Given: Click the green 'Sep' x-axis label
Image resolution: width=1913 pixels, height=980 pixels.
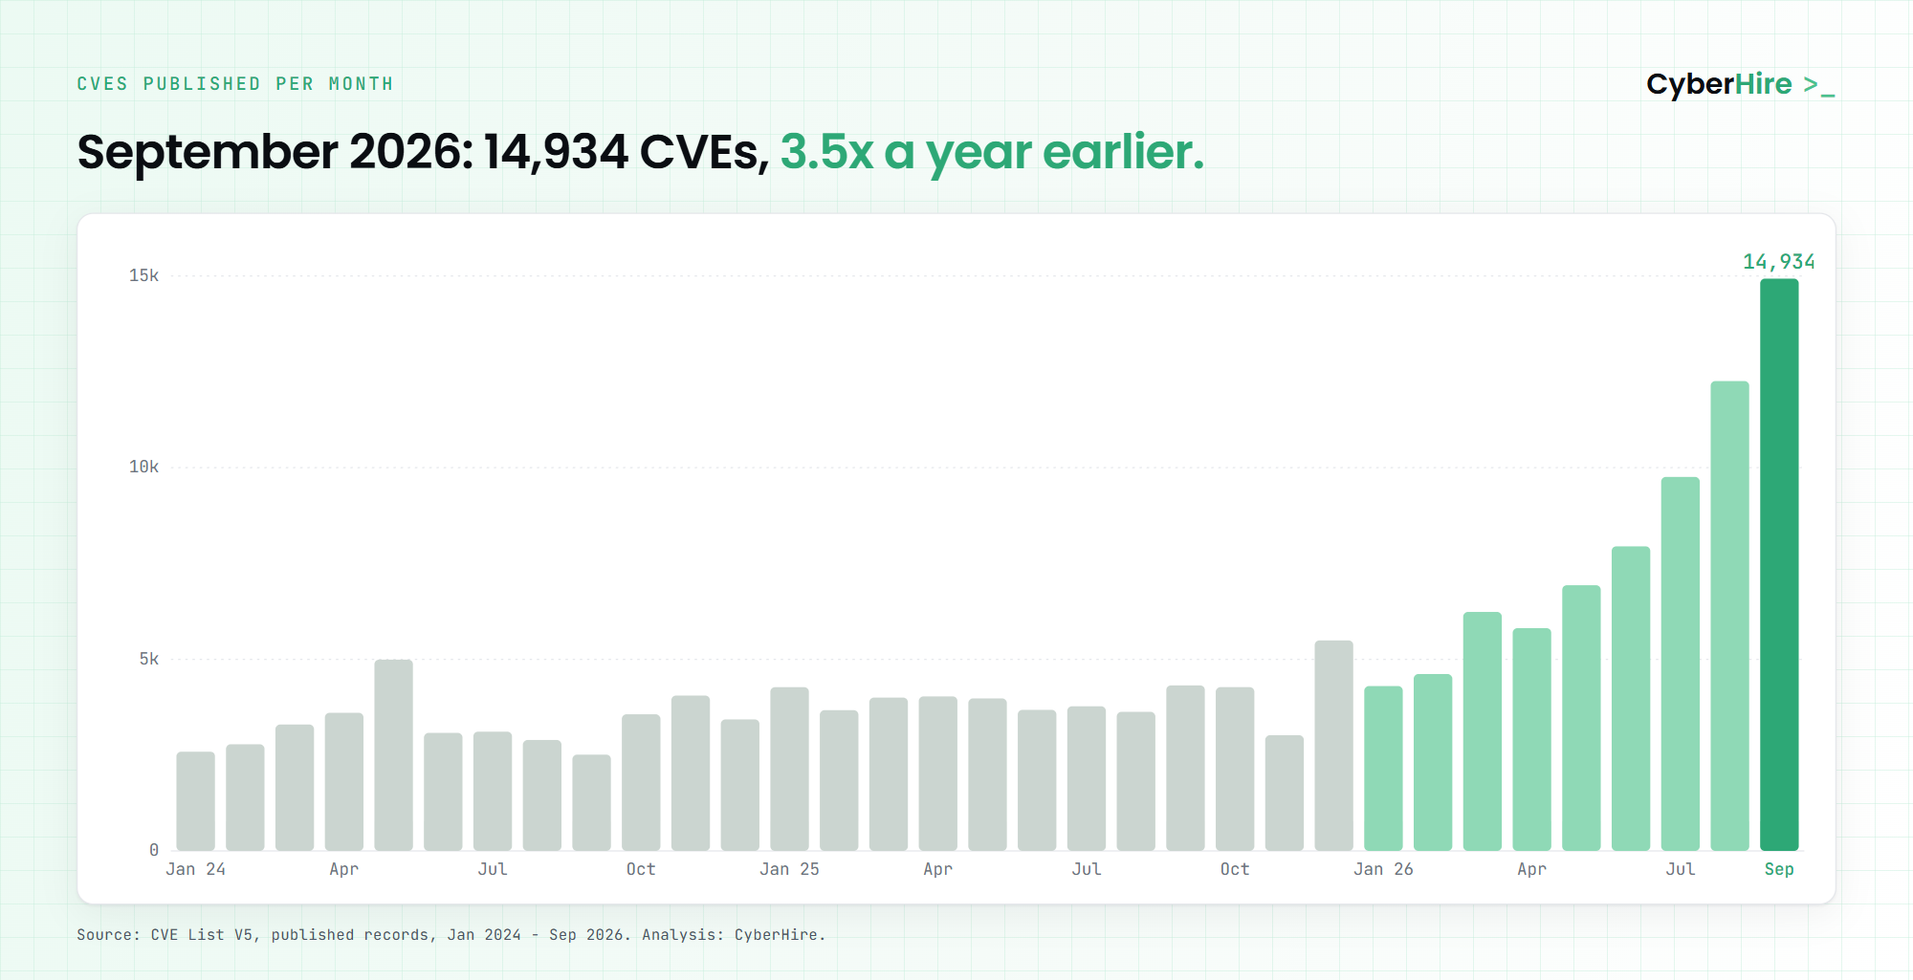Looking at the screenshot, I should coord(1779,869).
